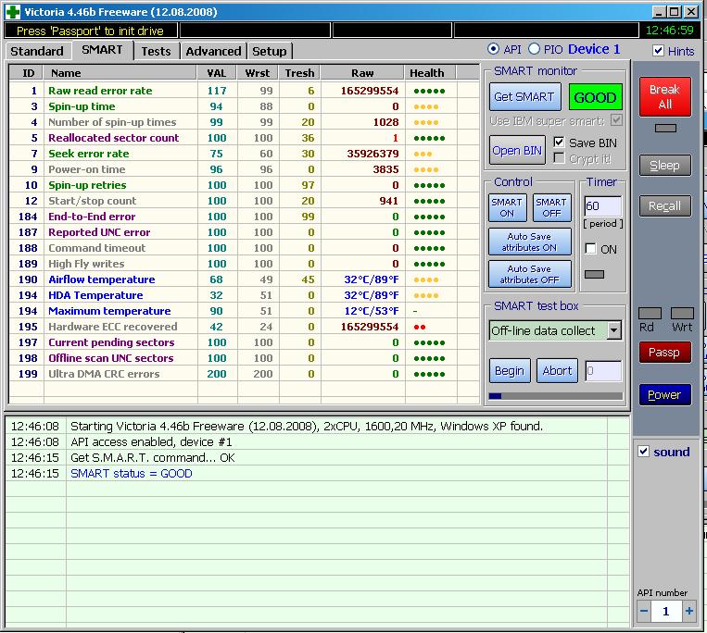The width and height of the screenshot is (707, 633).
Task: Click the ID column header
Action: pos(28,72)
